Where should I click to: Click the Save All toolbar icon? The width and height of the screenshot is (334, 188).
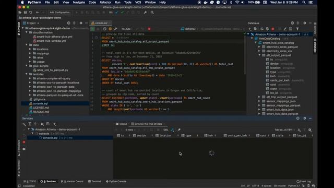click(x=25, y=13)
